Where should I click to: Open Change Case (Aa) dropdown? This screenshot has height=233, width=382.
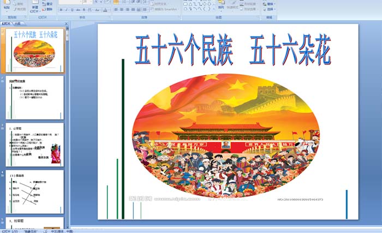point(97,10)
